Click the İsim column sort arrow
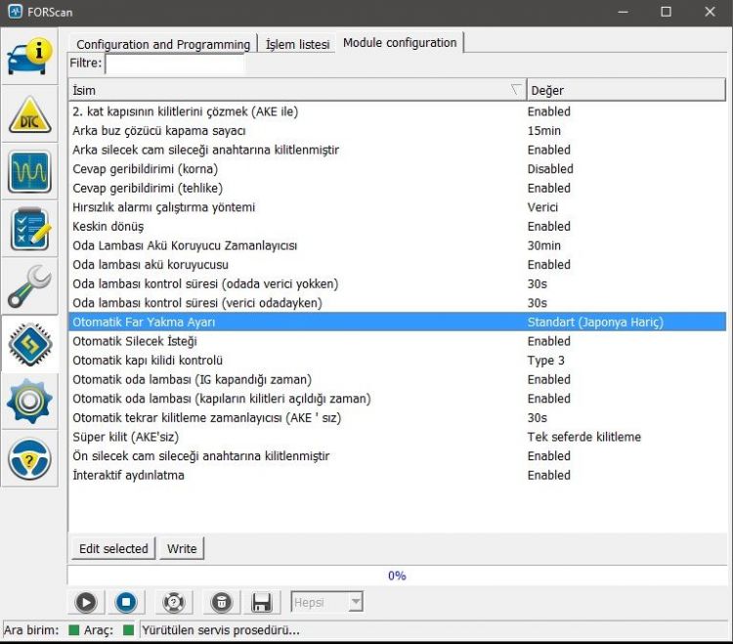 [x=516, y=89]
